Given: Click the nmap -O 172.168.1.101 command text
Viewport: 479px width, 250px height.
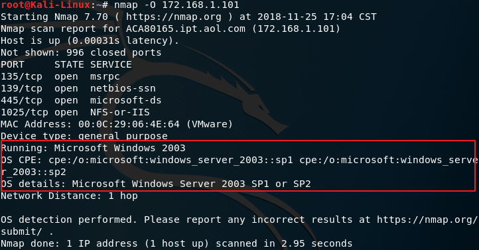Looking at the screenshot, I should pos(176,5).
